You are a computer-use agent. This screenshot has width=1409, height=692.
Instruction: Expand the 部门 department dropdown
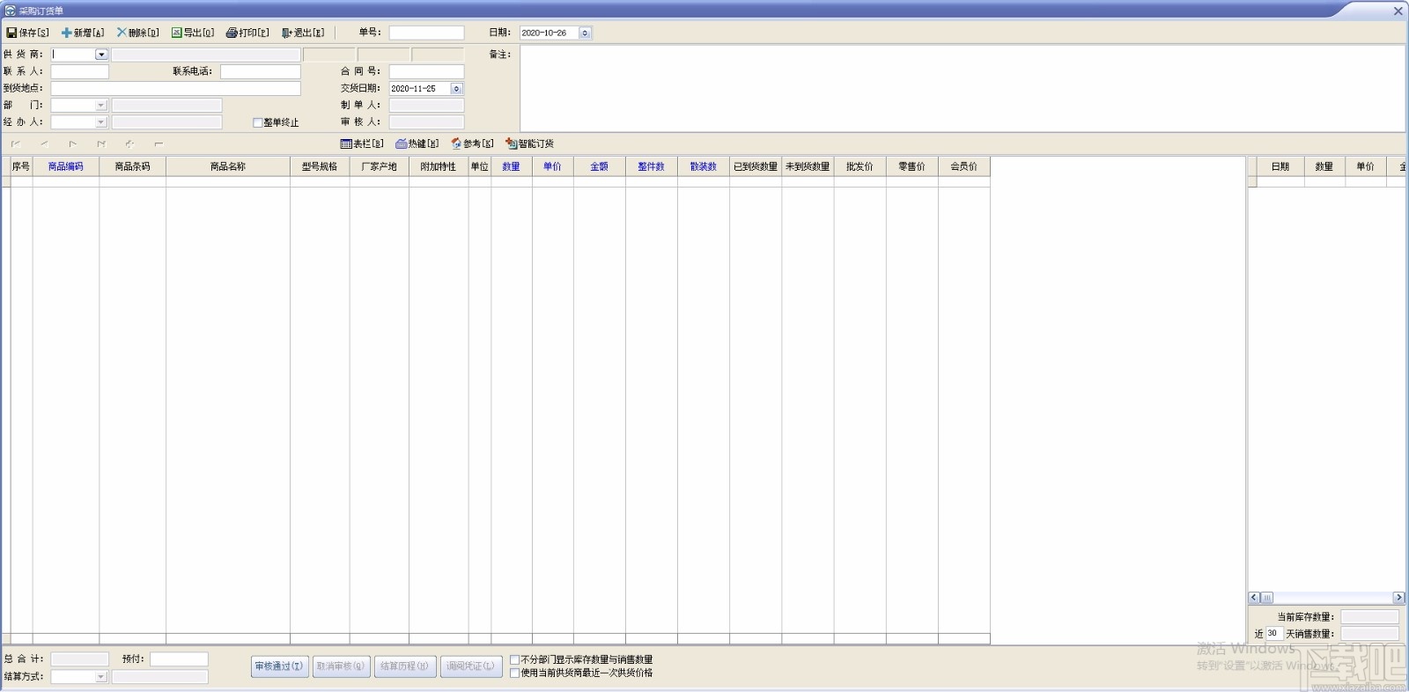101,106
